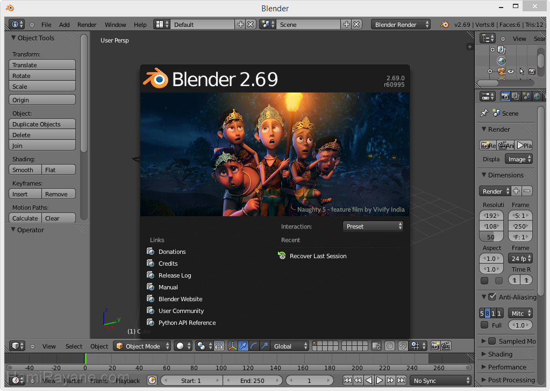This screenshot has height=391, width=550.
Task: Select anti-aliasing samples 5
Action: pos(482,313)
